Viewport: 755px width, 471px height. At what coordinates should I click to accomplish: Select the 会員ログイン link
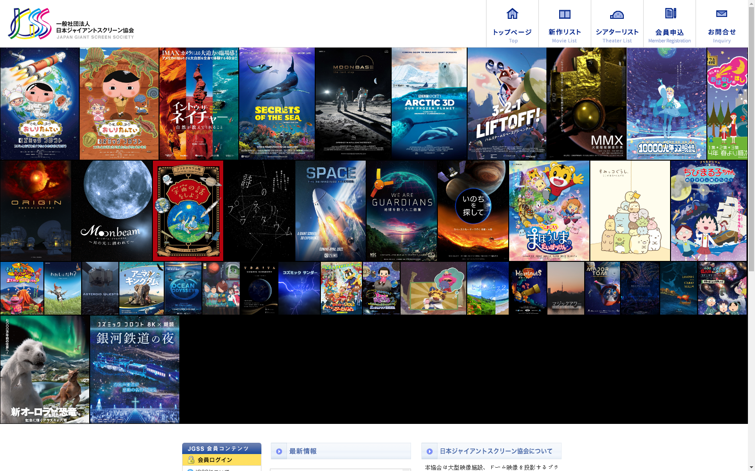point(222,460)
